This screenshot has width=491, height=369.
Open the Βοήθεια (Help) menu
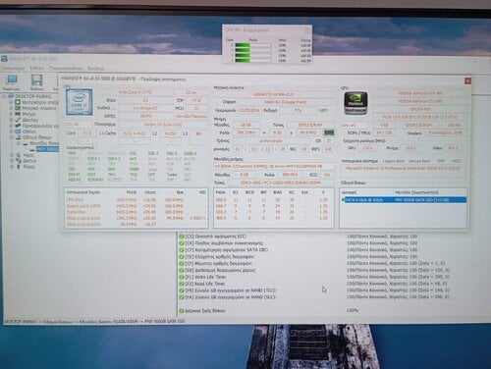tap(96, 69)
